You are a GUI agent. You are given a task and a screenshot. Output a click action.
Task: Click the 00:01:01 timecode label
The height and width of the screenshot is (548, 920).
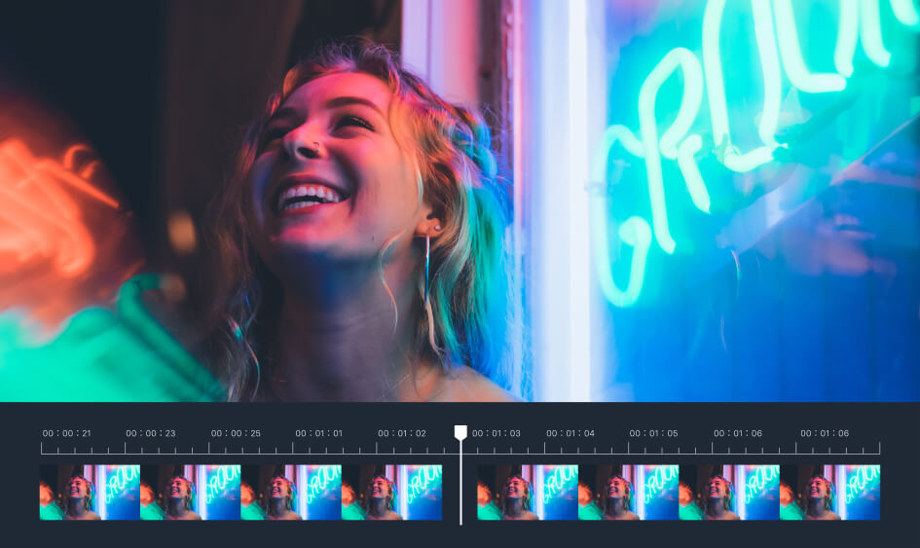pos(319,433)
